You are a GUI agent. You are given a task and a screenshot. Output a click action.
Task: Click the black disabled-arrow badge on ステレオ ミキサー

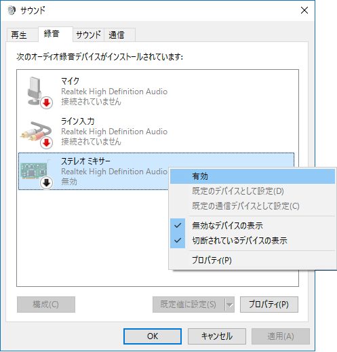click(x=47, y=182)
